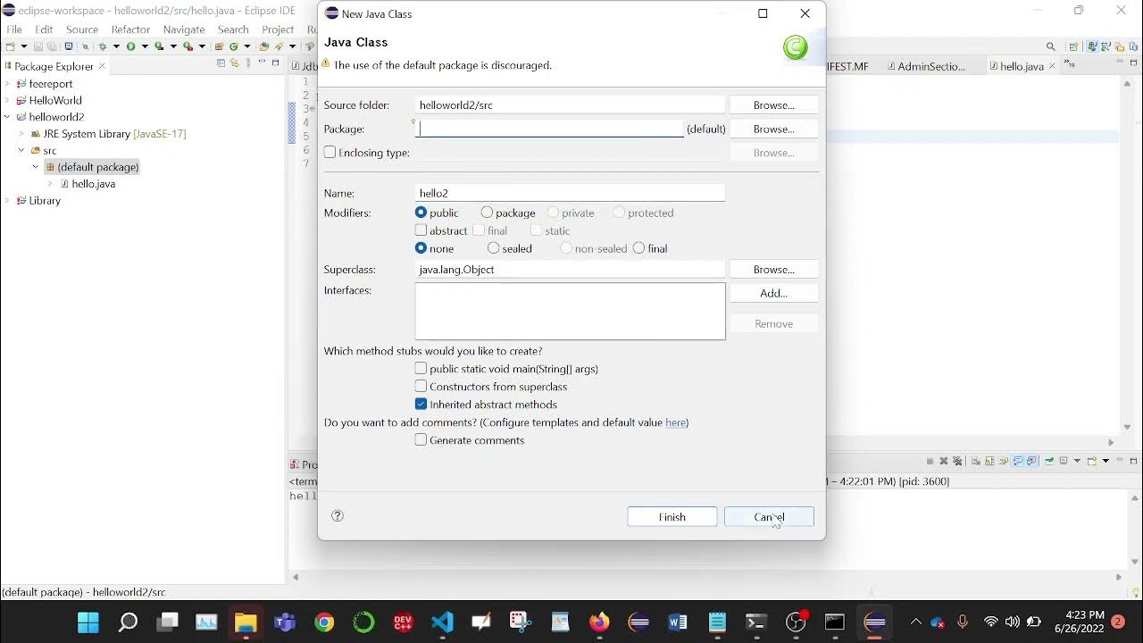Image resolution: width=1143 pixels, height=643 pixels.
Task: Collapse the src folder node
Action: tap(21, 150)
